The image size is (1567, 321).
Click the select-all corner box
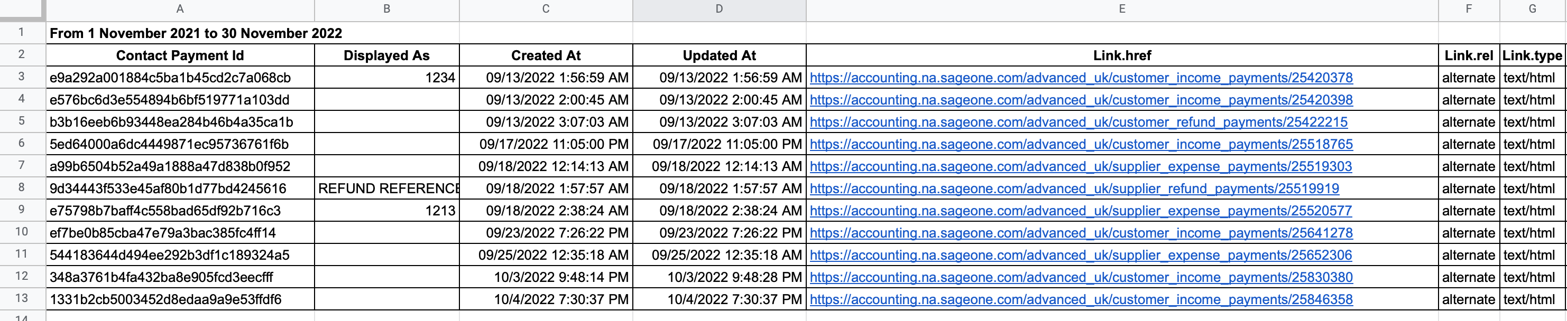[22, 9]
